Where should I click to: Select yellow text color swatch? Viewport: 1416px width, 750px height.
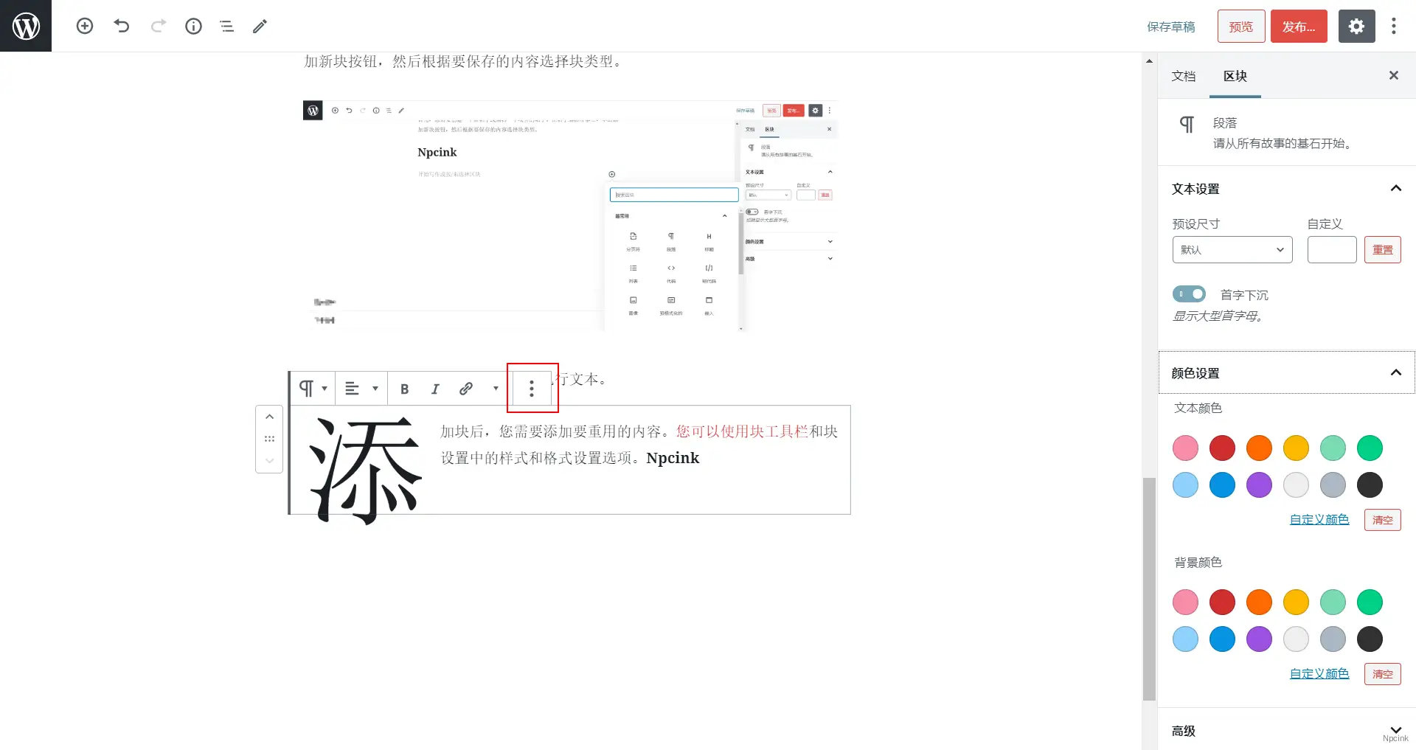click(1296, 448)
